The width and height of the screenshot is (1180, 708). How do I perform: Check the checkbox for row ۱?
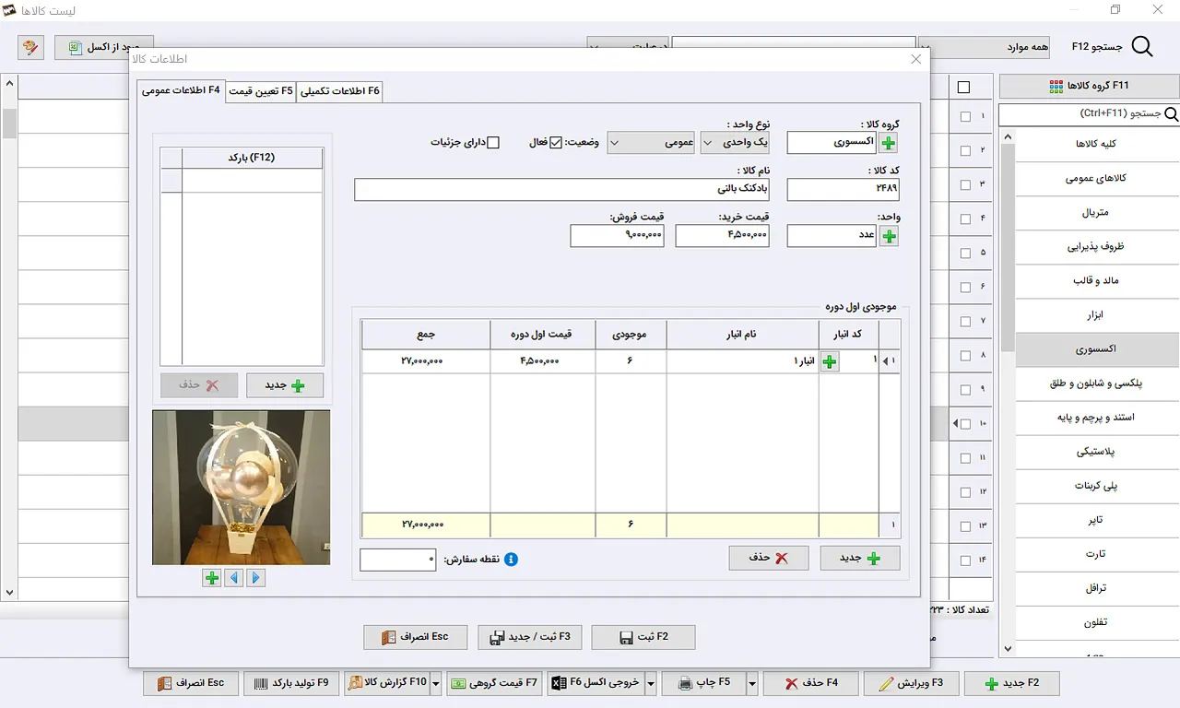click(x=965, y=117)
